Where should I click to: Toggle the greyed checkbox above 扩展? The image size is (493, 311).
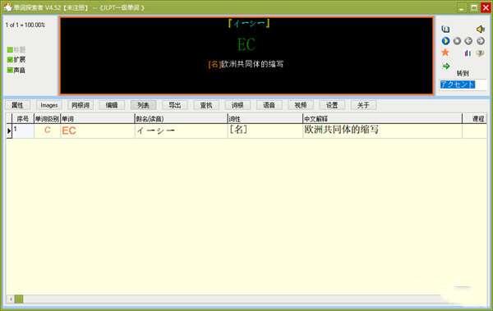pos(10,49)
